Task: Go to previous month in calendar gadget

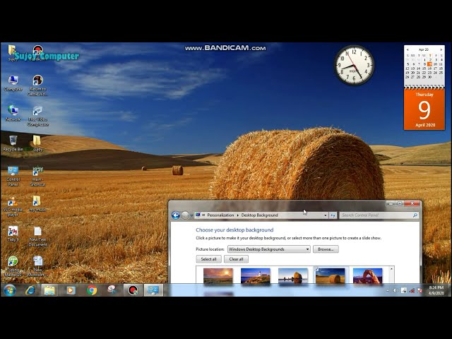Action: tap(408, 49)
